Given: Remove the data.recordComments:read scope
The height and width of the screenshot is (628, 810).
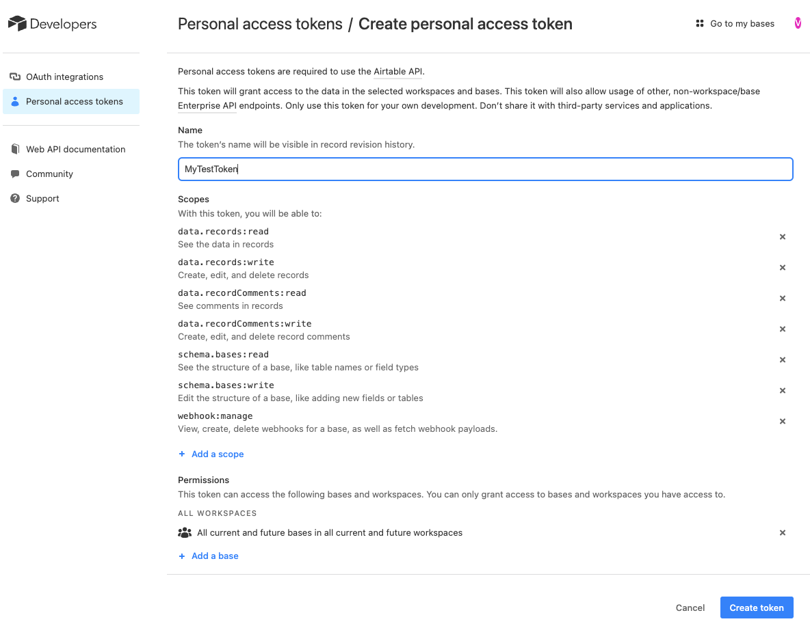Looking at the screenshot, I should [x=783, y=299].
